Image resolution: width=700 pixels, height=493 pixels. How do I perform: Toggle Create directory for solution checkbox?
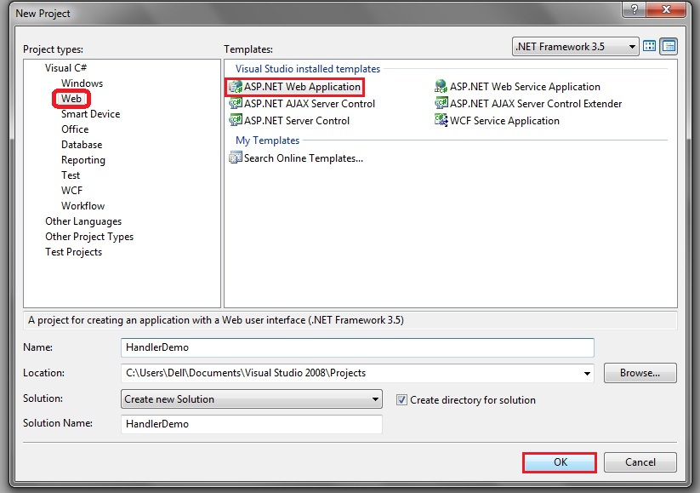click(401, 399)
